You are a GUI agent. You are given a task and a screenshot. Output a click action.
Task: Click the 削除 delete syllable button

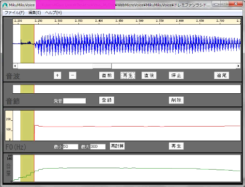(176, 100)
